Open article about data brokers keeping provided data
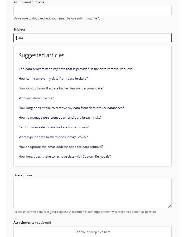Viewport: 189px width, 237px height. point(76,69)
